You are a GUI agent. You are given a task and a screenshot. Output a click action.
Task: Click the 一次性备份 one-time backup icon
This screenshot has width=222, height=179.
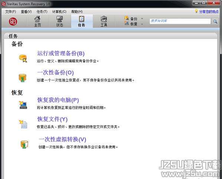click(x=23, y=78)
